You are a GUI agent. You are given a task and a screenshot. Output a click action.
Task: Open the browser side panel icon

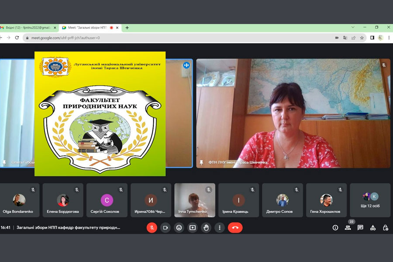(x=372, y=38)
